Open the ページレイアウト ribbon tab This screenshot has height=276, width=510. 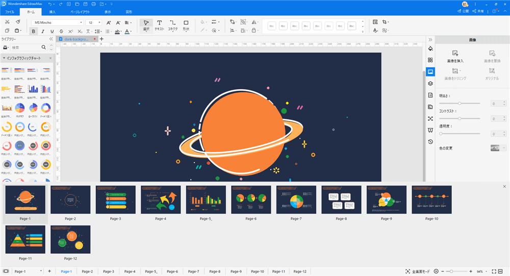tap(82, 11)
